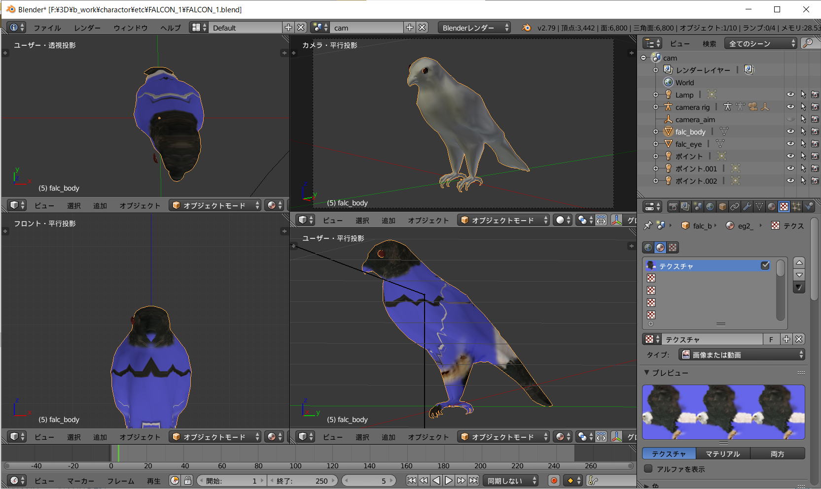Enable the アルファを表示 checkbox
Image resolution: width=821 pixels, height=489 pixels.
648,469
